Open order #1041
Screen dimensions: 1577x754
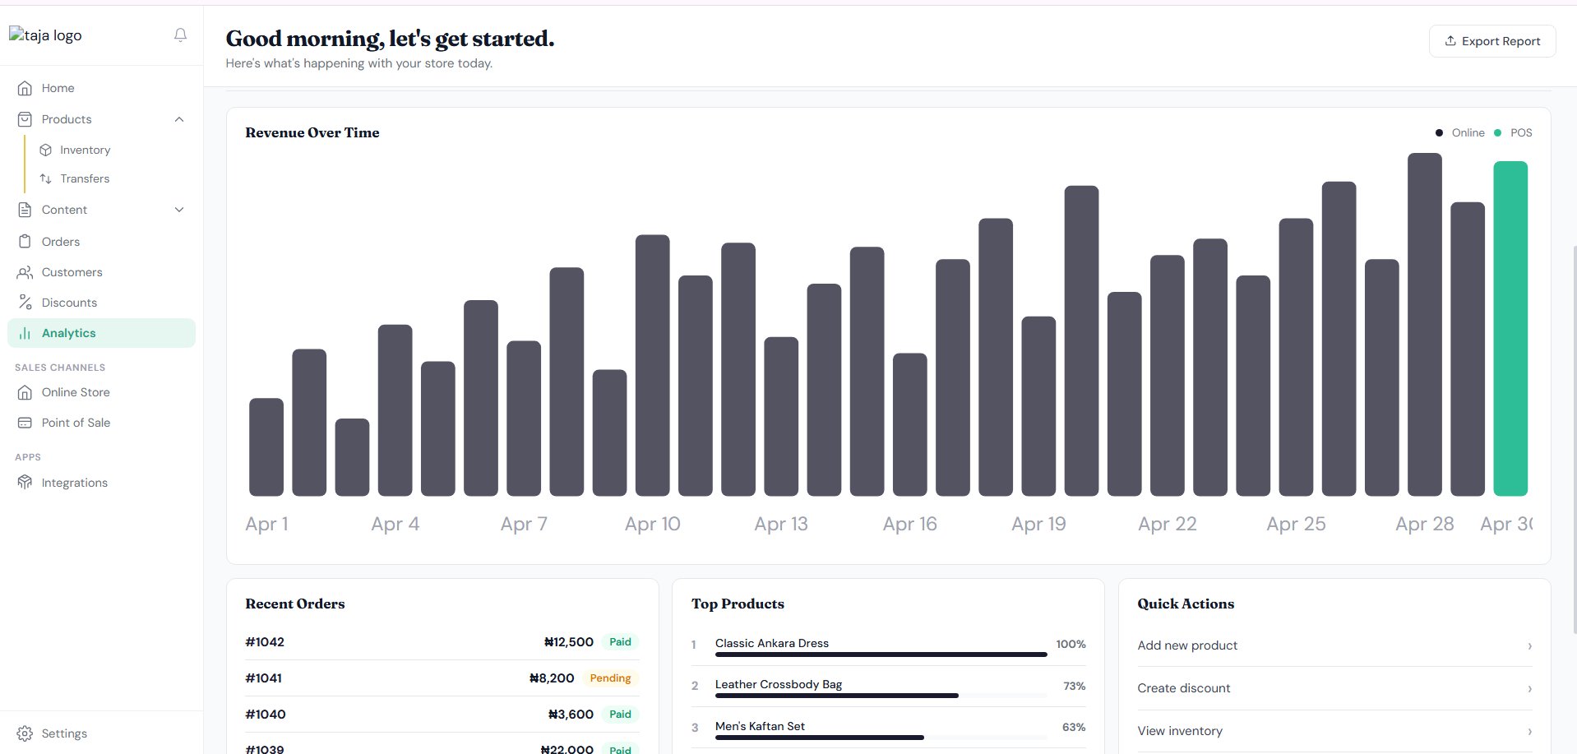[x=442, y=678]
